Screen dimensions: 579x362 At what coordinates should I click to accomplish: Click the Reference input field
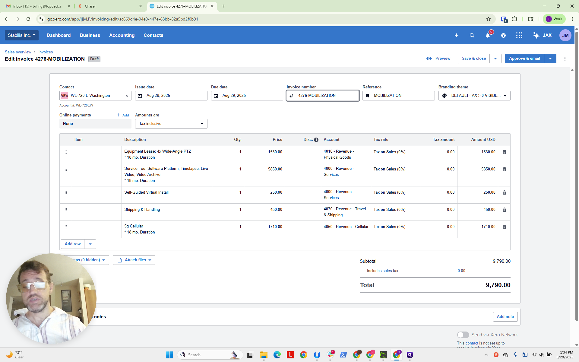(x=398, y=96)
